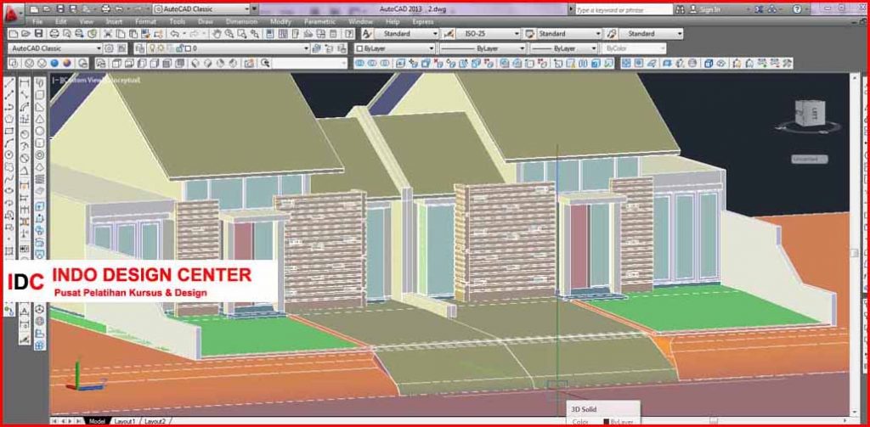
Task: Open the Multileader Style icon
Action: tap(612, 34)
